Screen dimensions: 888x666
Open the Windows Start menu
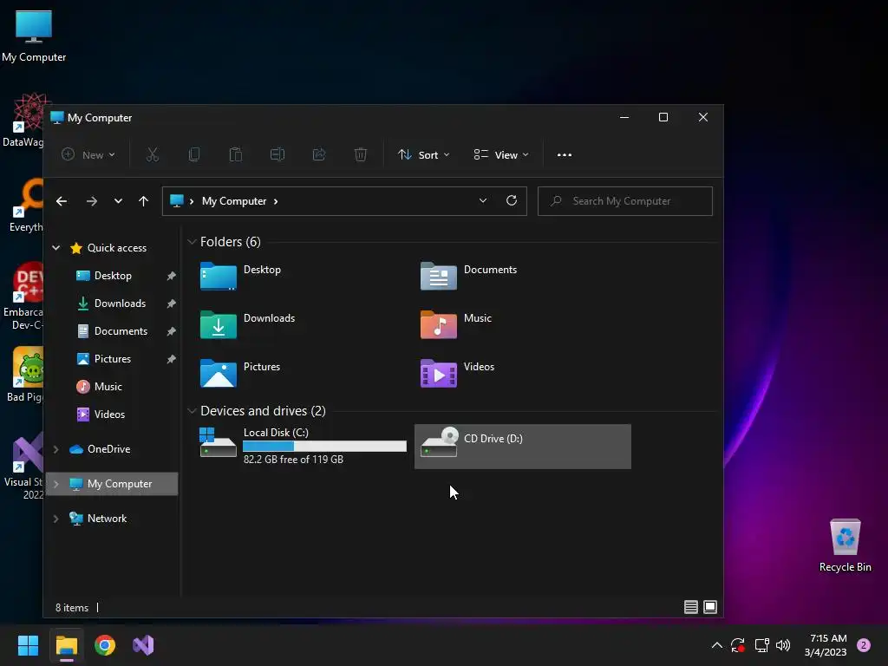pyautogui.click(x=28, y=645)
